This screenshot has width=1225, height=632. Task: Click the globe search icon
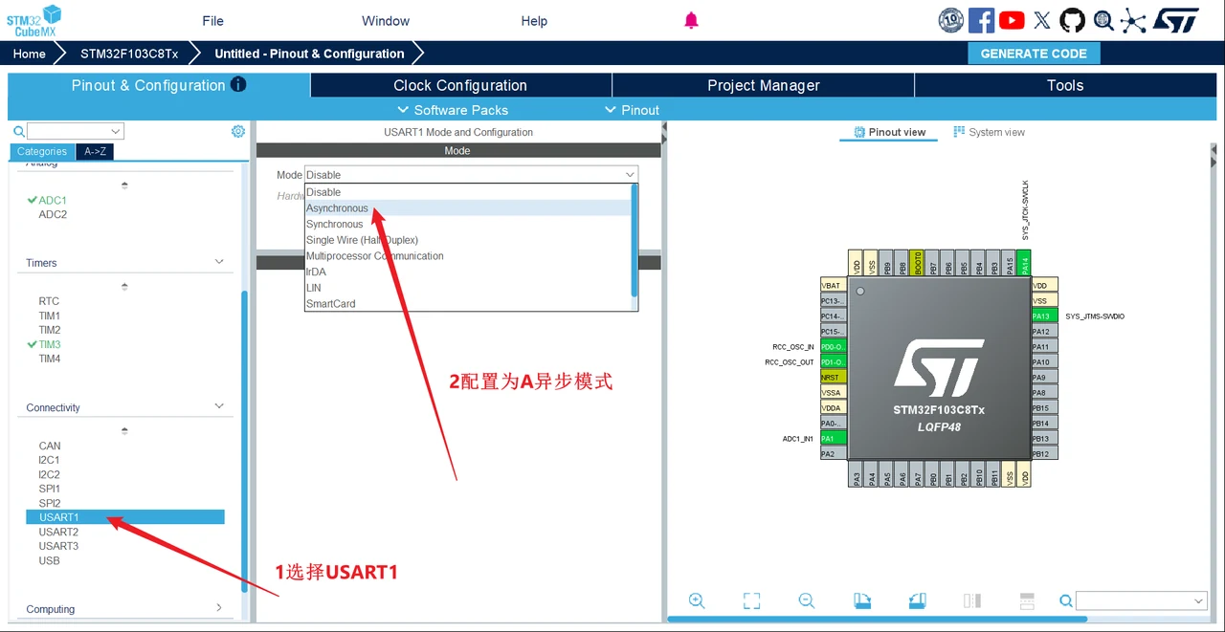(1103, 20)
